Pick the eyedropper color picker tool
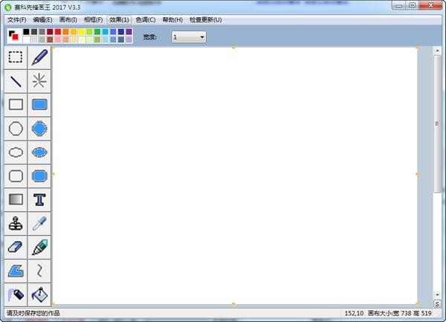446x322 pixels. pyautogui.click(x=39, y=223)
